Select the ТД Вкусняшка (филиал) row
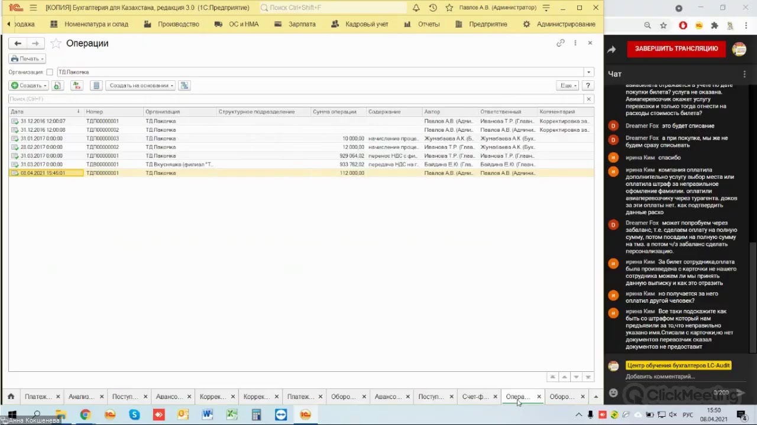Viewport: 757px width, 425px height. pos(301,164)
